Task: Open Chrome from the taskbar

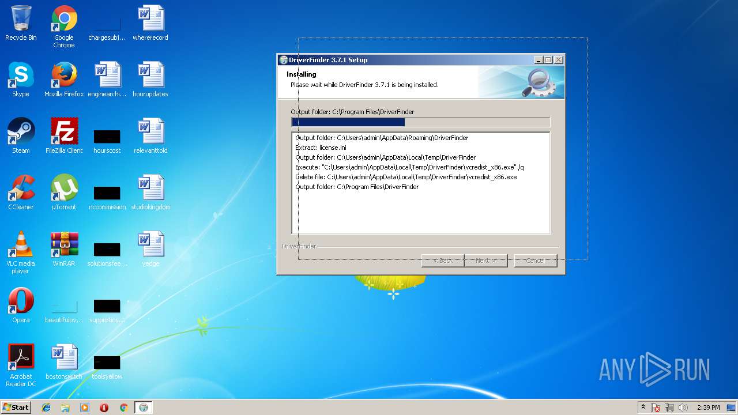Action: (123, 408)
